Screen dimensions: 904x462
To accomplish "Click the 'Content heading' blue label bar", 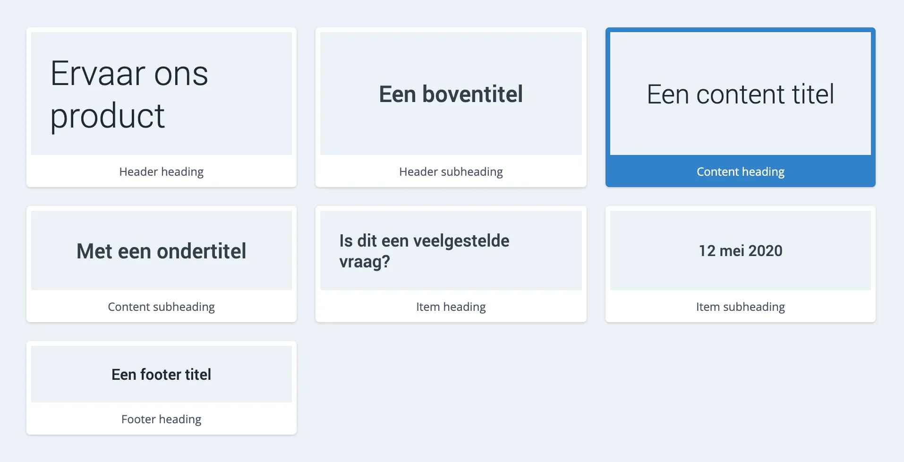I will click(x=740, y=171).
